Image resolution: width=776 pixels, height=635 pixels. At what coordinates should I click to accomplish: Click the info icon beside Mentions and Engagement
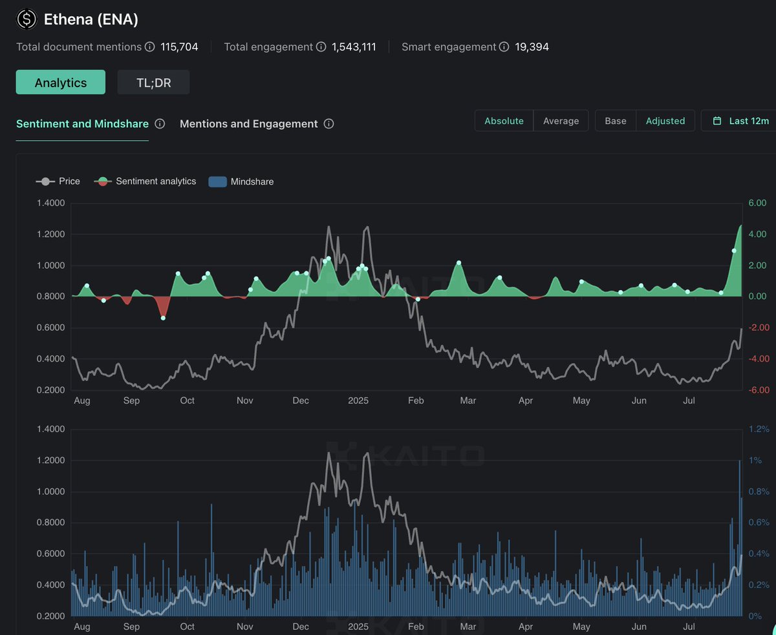tap(329, 123)
